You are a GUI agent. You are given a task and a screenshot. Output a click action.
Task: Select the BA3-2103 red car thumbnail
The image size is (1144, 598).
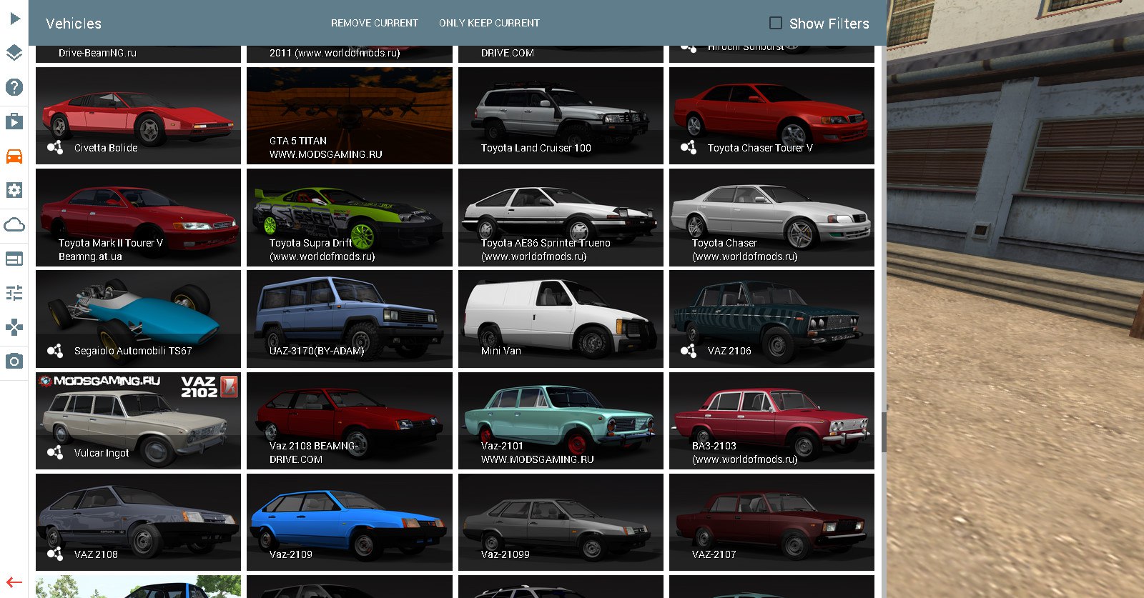click(x=771, y=421)
